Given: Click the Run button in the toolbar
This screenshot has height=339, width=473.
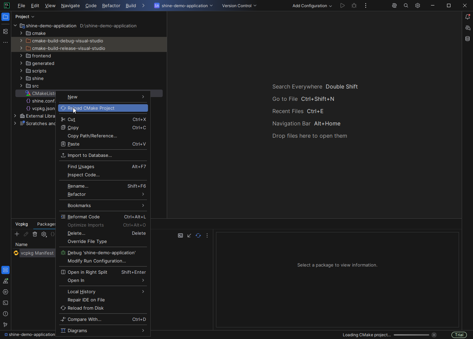Looking at the screenshot, I should click(x=342, y=5).
